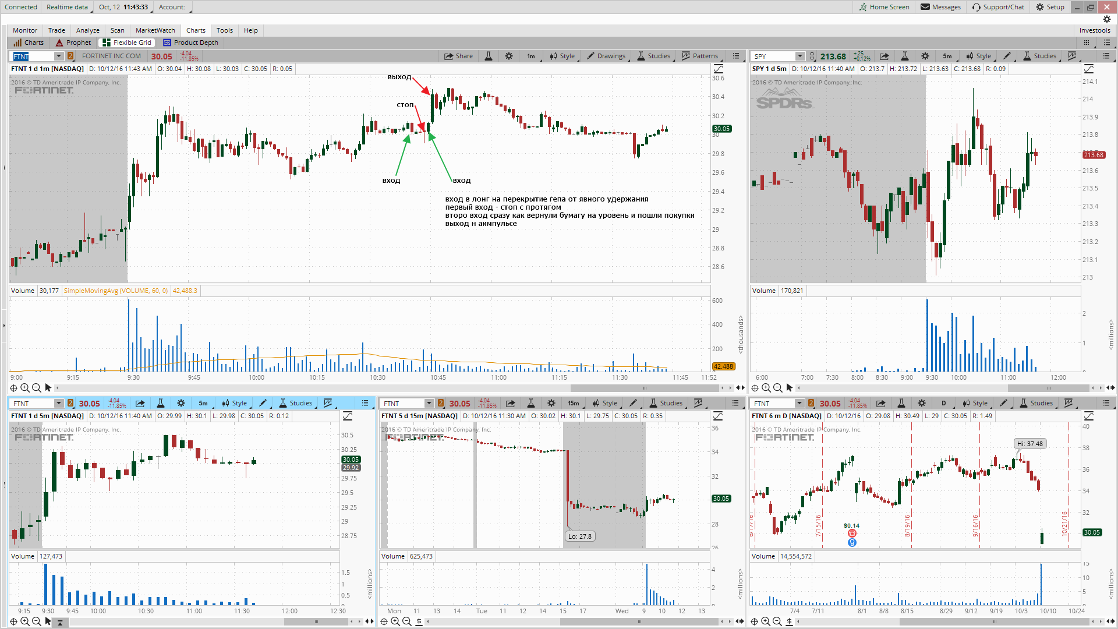1118x629 pixels.
Task: Open the list menu icon on the FTNT 1m chart
Action: (736, 56)
